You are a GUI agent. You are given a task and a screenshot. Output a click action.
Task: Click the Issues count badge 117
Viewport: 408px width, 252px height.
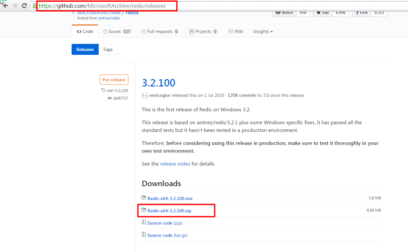point(127,31)
